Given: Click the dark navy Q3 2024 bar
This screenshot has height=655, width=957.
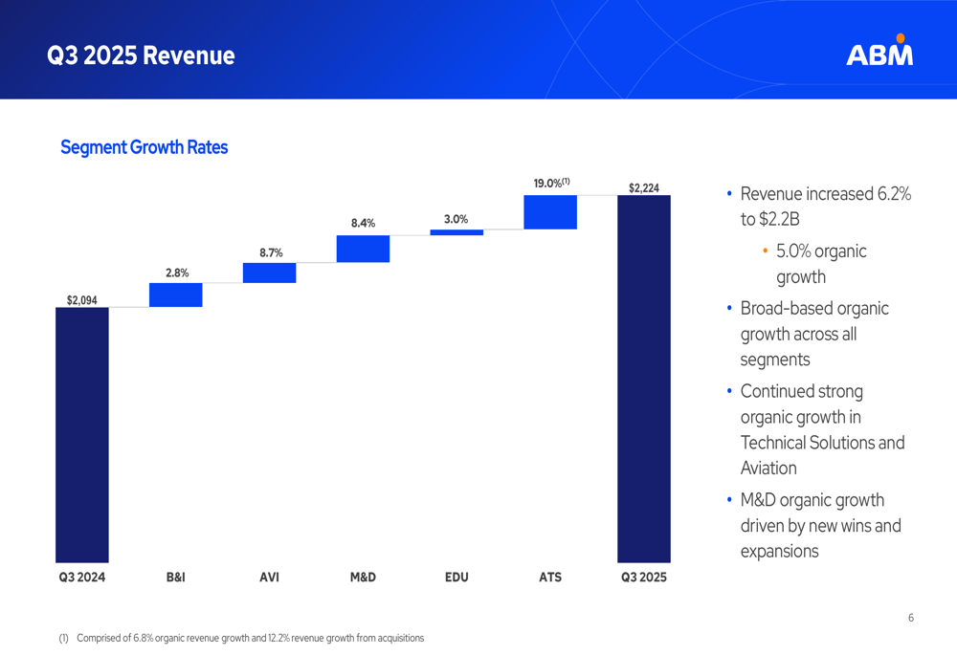Looking at the screenshot, I should [81, 434].
